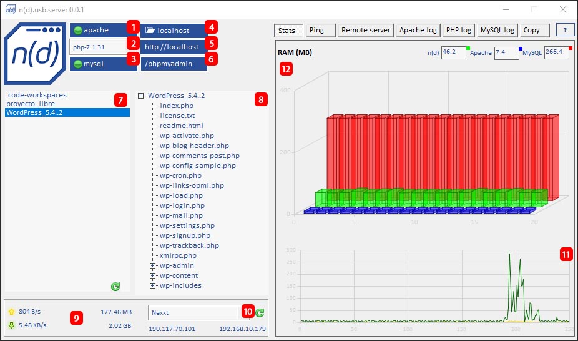
Task: Select wp-settings.php in file tree
Action: (187, 225)
